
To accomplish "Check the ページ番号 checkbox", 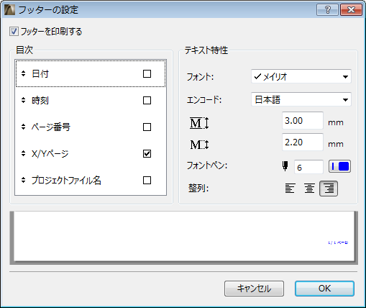I will click(147, 127).
